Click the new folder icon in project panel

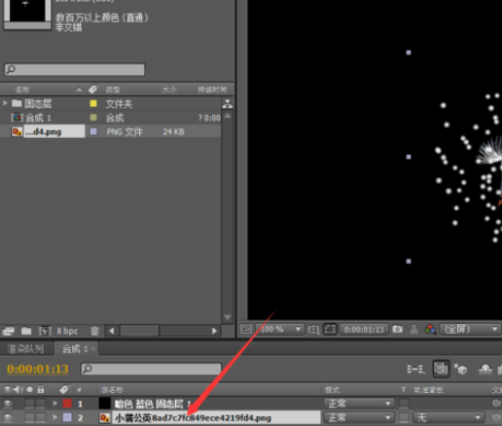point(26,331)
